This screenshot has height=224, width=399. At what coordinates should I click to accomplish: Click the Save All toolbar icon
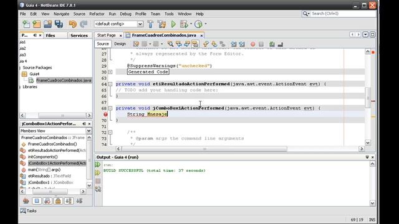pos(59,24)
